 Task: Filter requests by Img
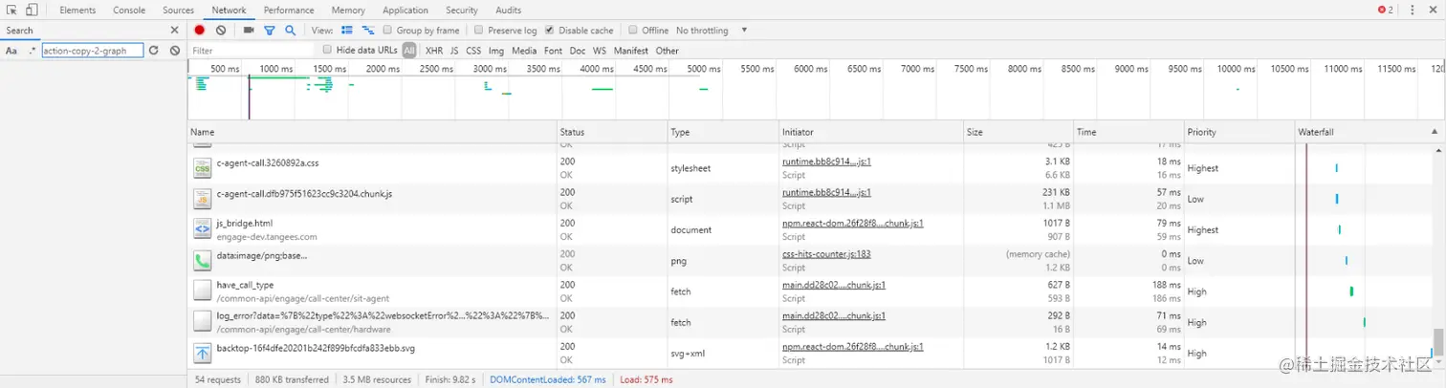[x=496, y=51]
